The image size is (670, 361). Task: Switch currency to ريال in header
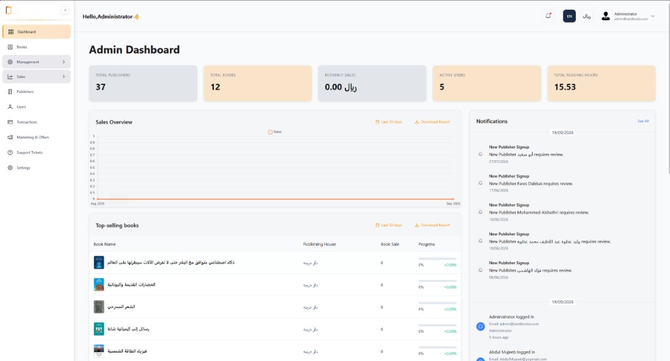coord(587,16)
